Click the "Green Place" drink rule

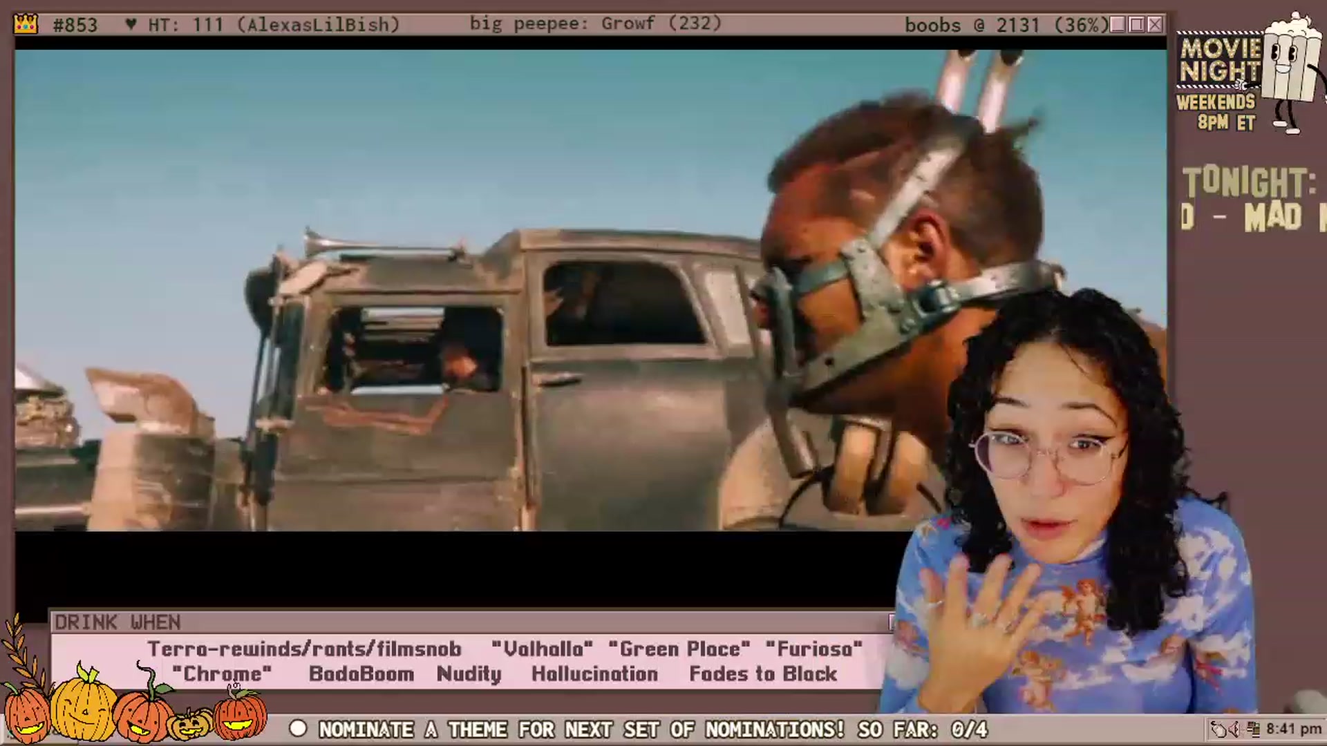[x=679, y=649]
